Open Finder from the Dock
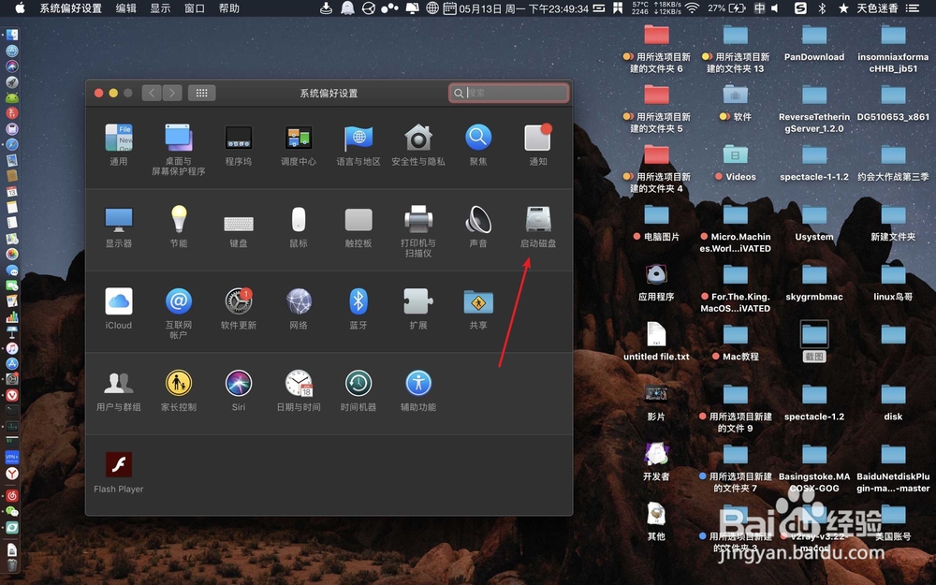 pyautogui.click(x=12, y=36)
